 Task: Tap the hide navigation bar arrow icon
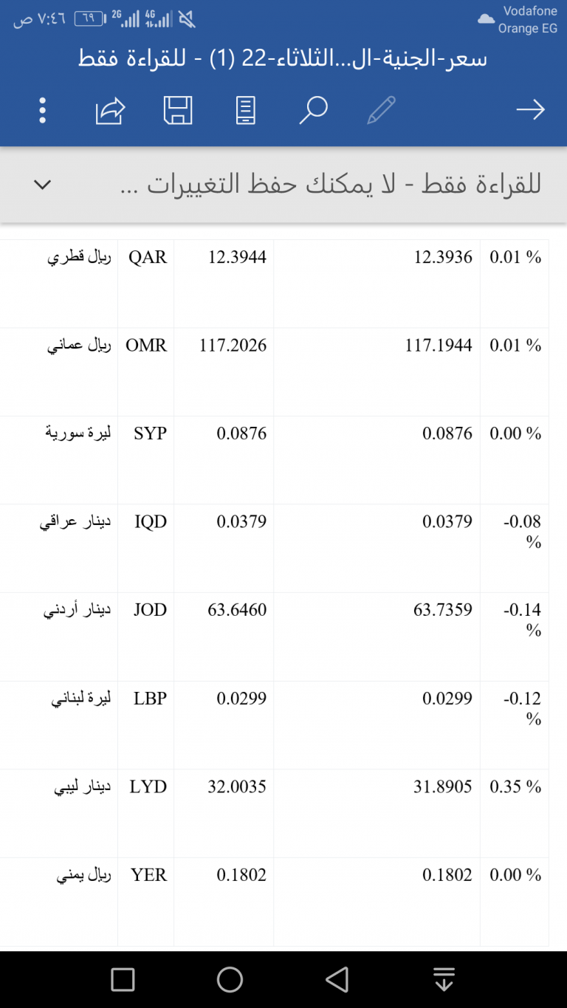coord(444,979)
